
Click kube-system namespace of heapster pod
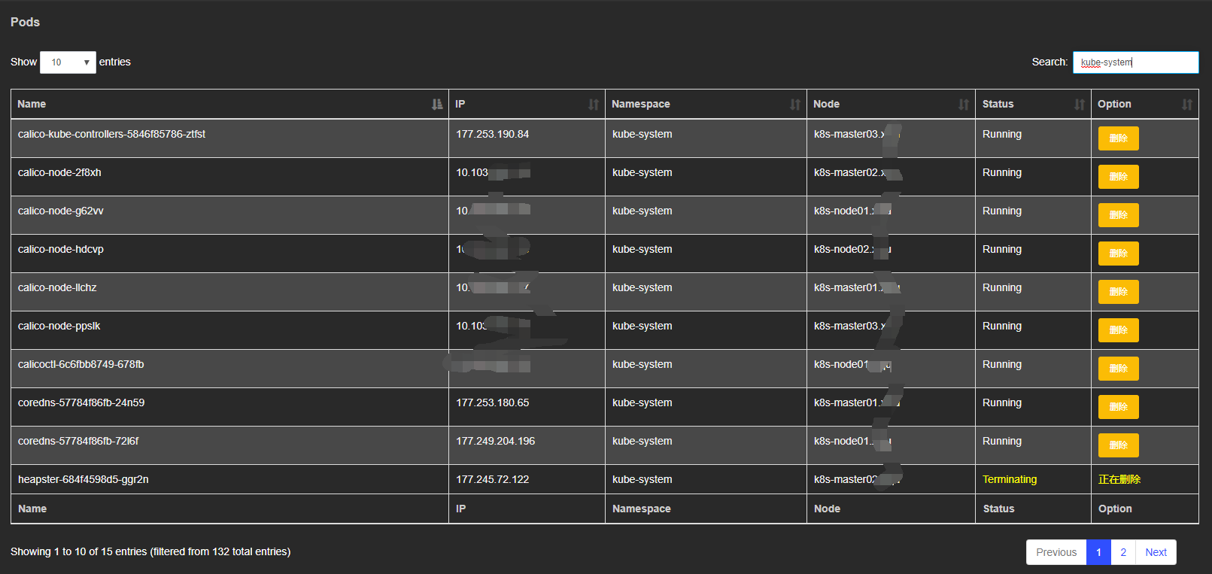coord(642,479)
